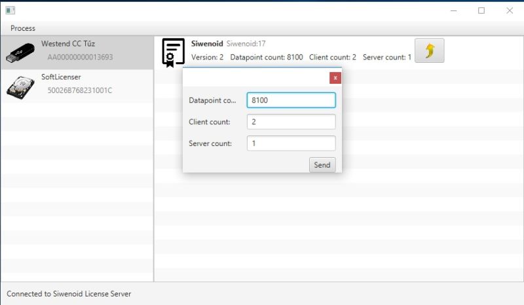
Task: Click the Version: 2 text
Action: click(x=207, y=58)
